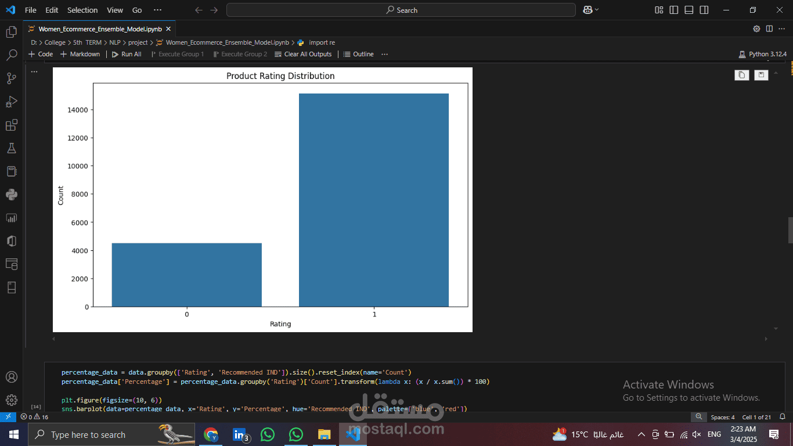Click the 5th TERM breadcrumb folder
This screenshot has height=446, width=793.
tap(87, 42)
